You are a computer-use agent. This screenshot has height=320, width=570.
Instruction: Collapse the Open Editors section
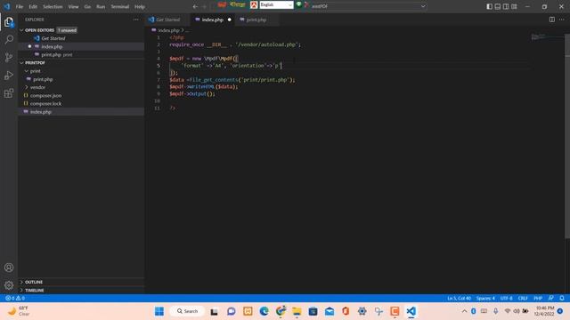tap(21, 30)
